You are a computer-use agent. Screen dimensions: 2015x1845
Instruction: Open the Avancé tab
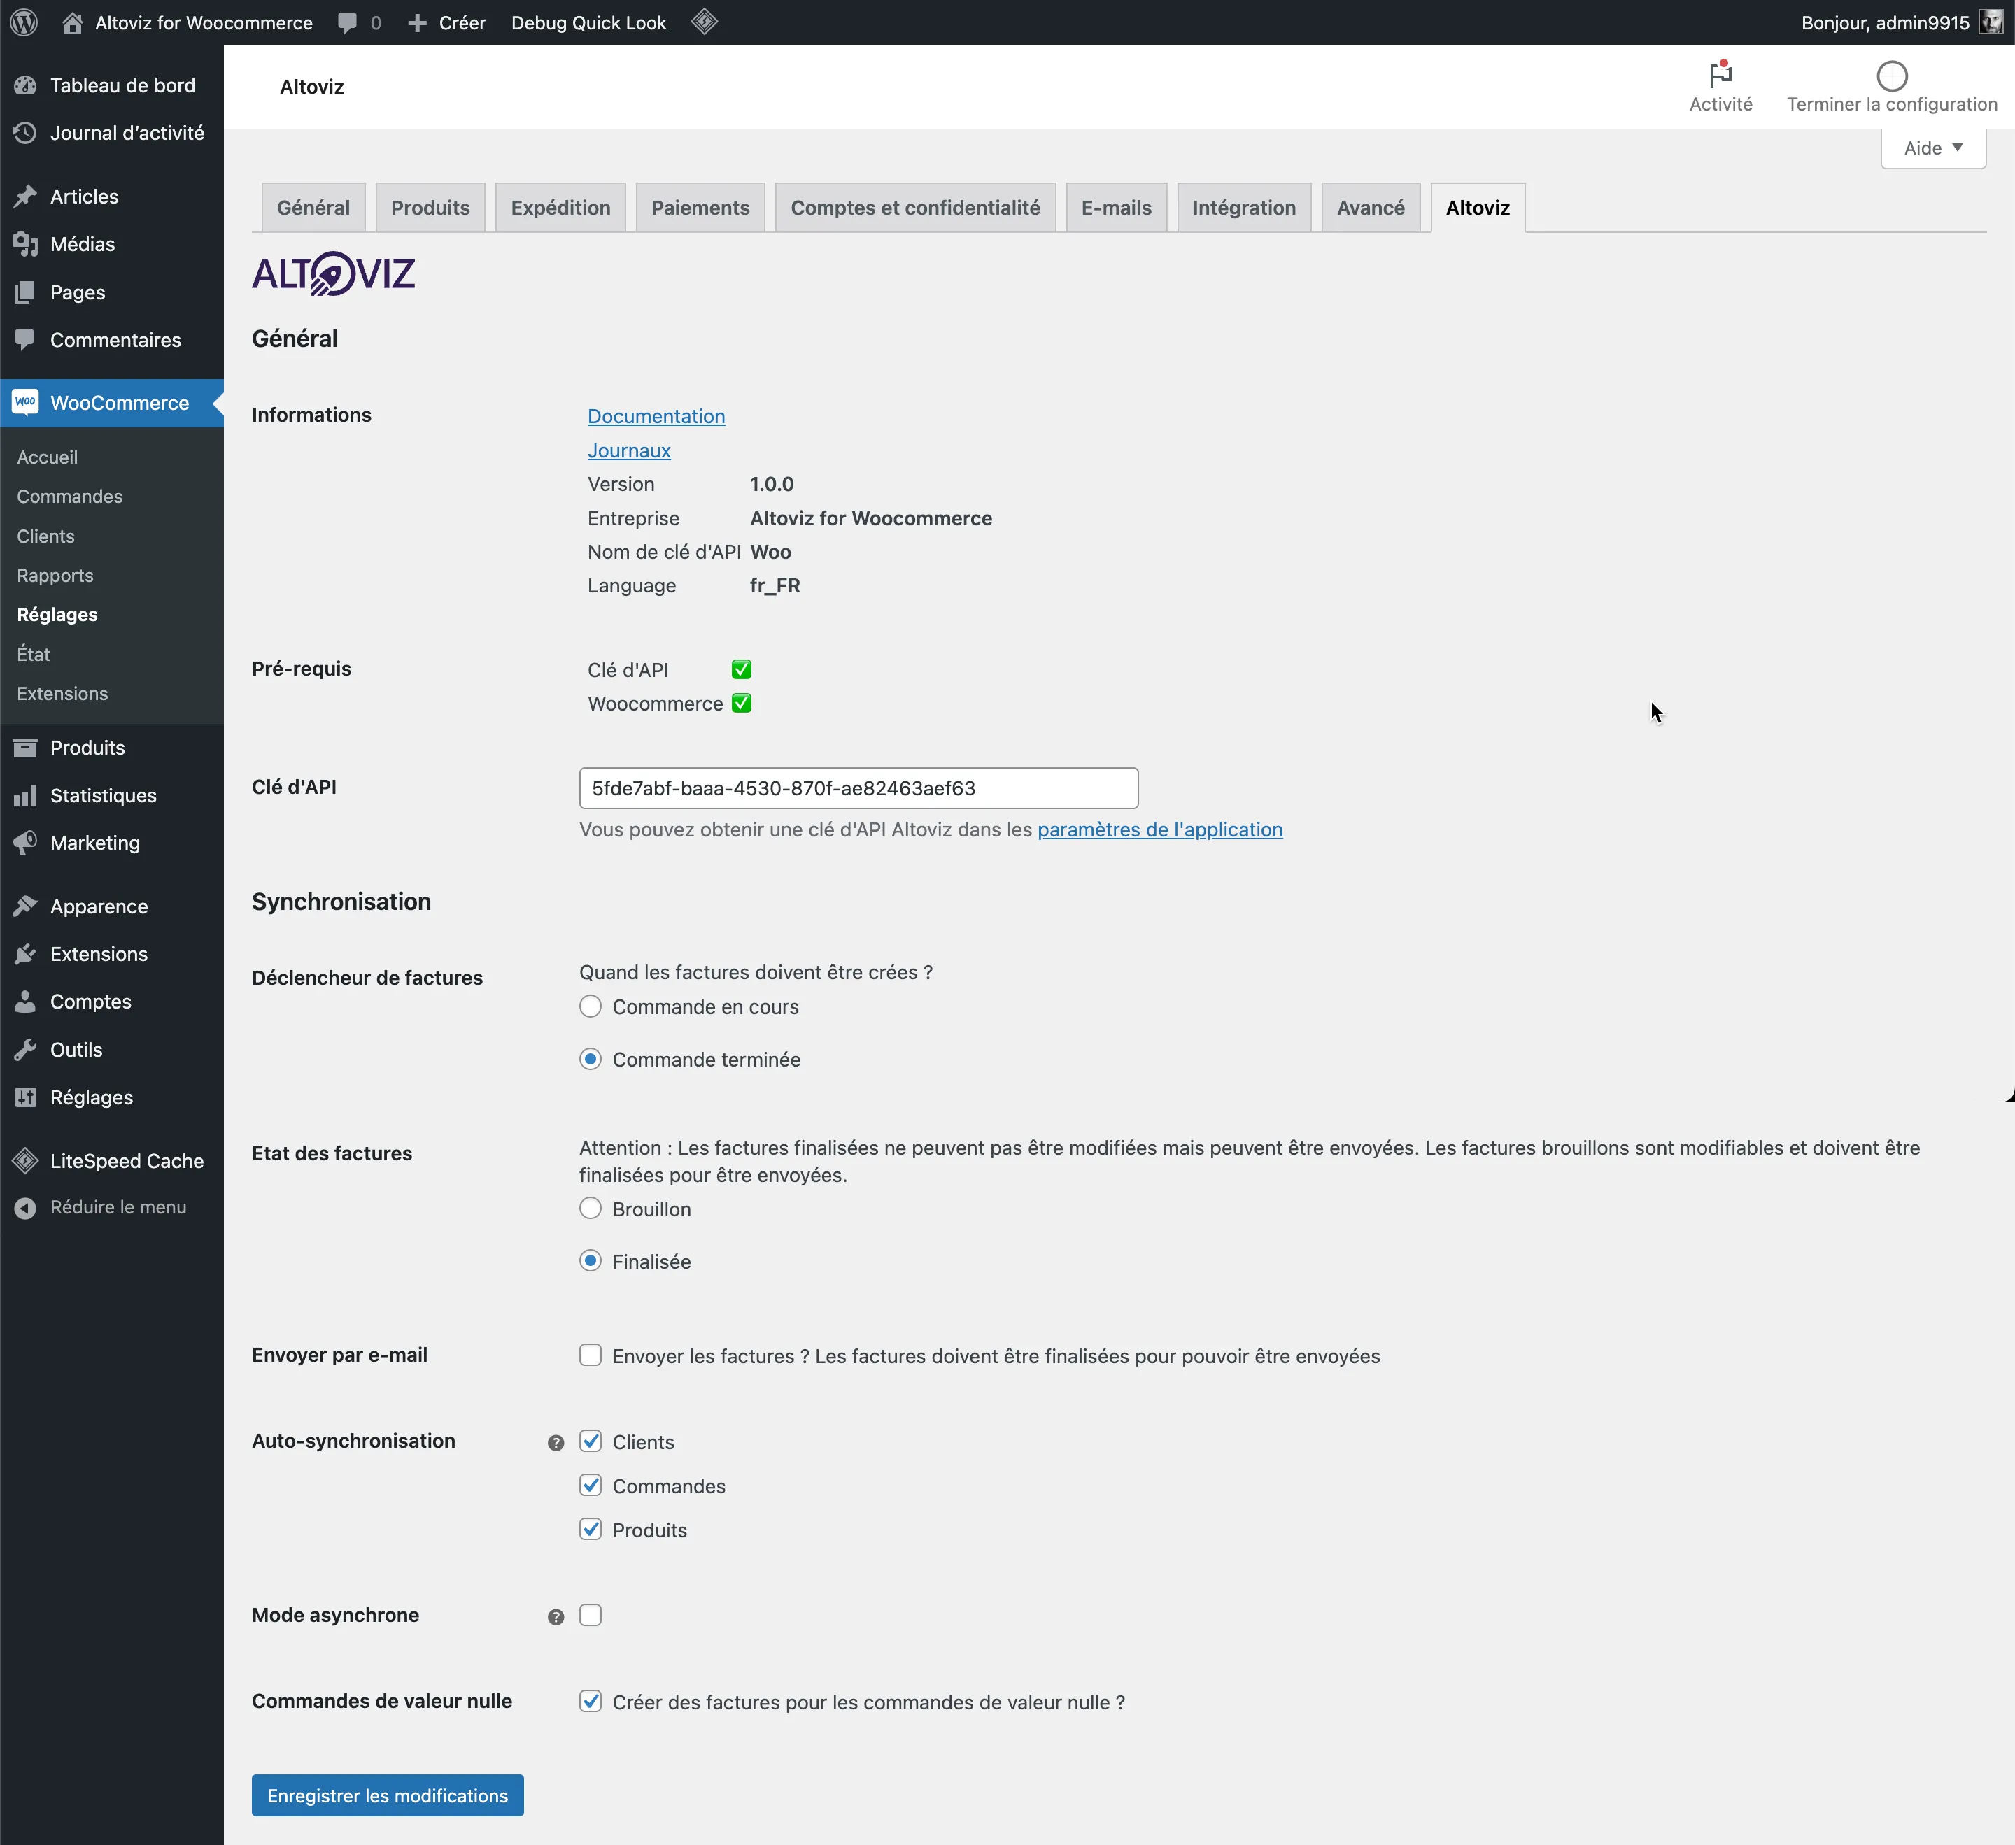(x=1371, y=208)
